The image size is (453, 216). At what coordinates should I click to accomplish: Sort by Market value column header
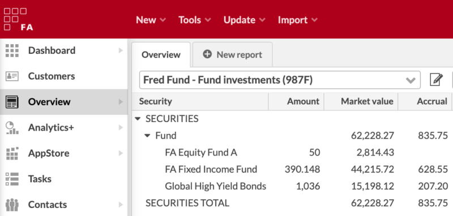pyautogui.click(x=361, y=102)
